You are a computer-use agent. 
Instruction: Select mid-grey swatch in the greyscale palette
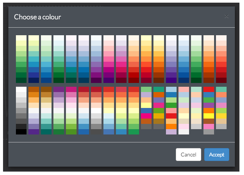click(x=21, y=111)
